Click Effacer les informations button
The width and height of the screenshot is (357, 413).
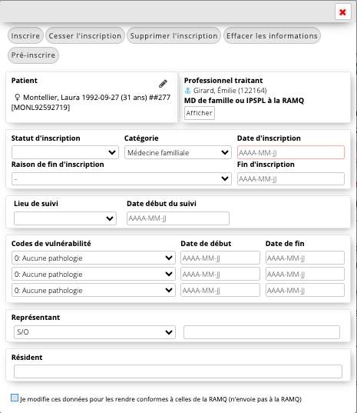click(272, 35)
